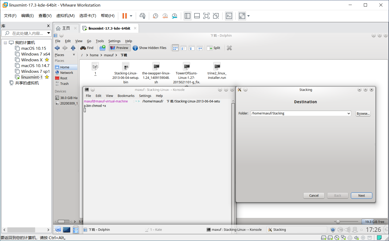Go forward in Dolphin
Viewport: 389px width, 241px height.
(65, 48)
